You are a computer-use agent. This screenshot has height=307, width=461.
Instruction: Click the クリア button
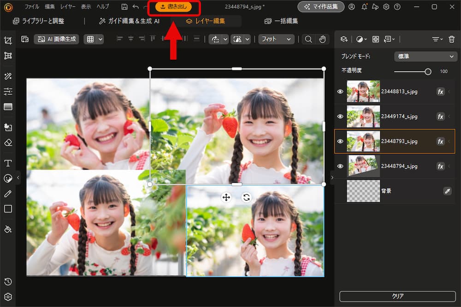(x=397, y=296)
